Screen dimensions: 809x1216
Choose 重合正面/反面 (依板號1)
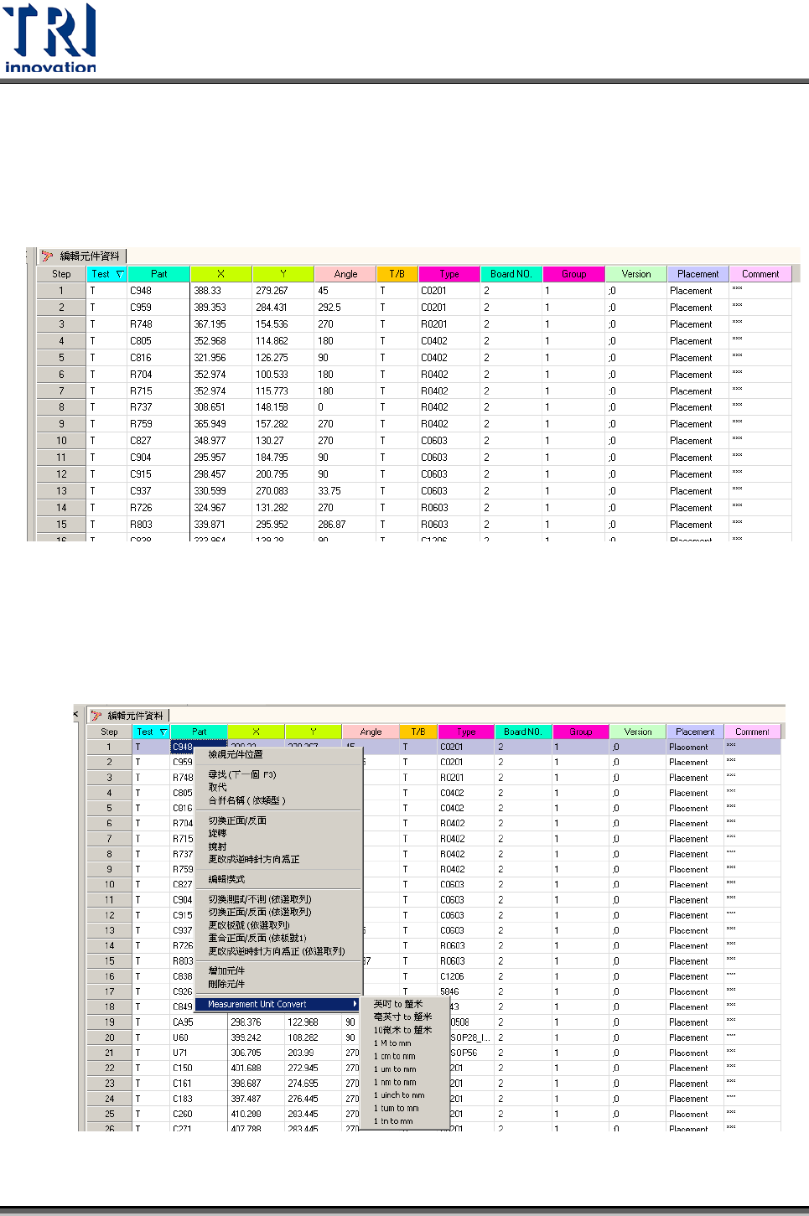(257, 938)
